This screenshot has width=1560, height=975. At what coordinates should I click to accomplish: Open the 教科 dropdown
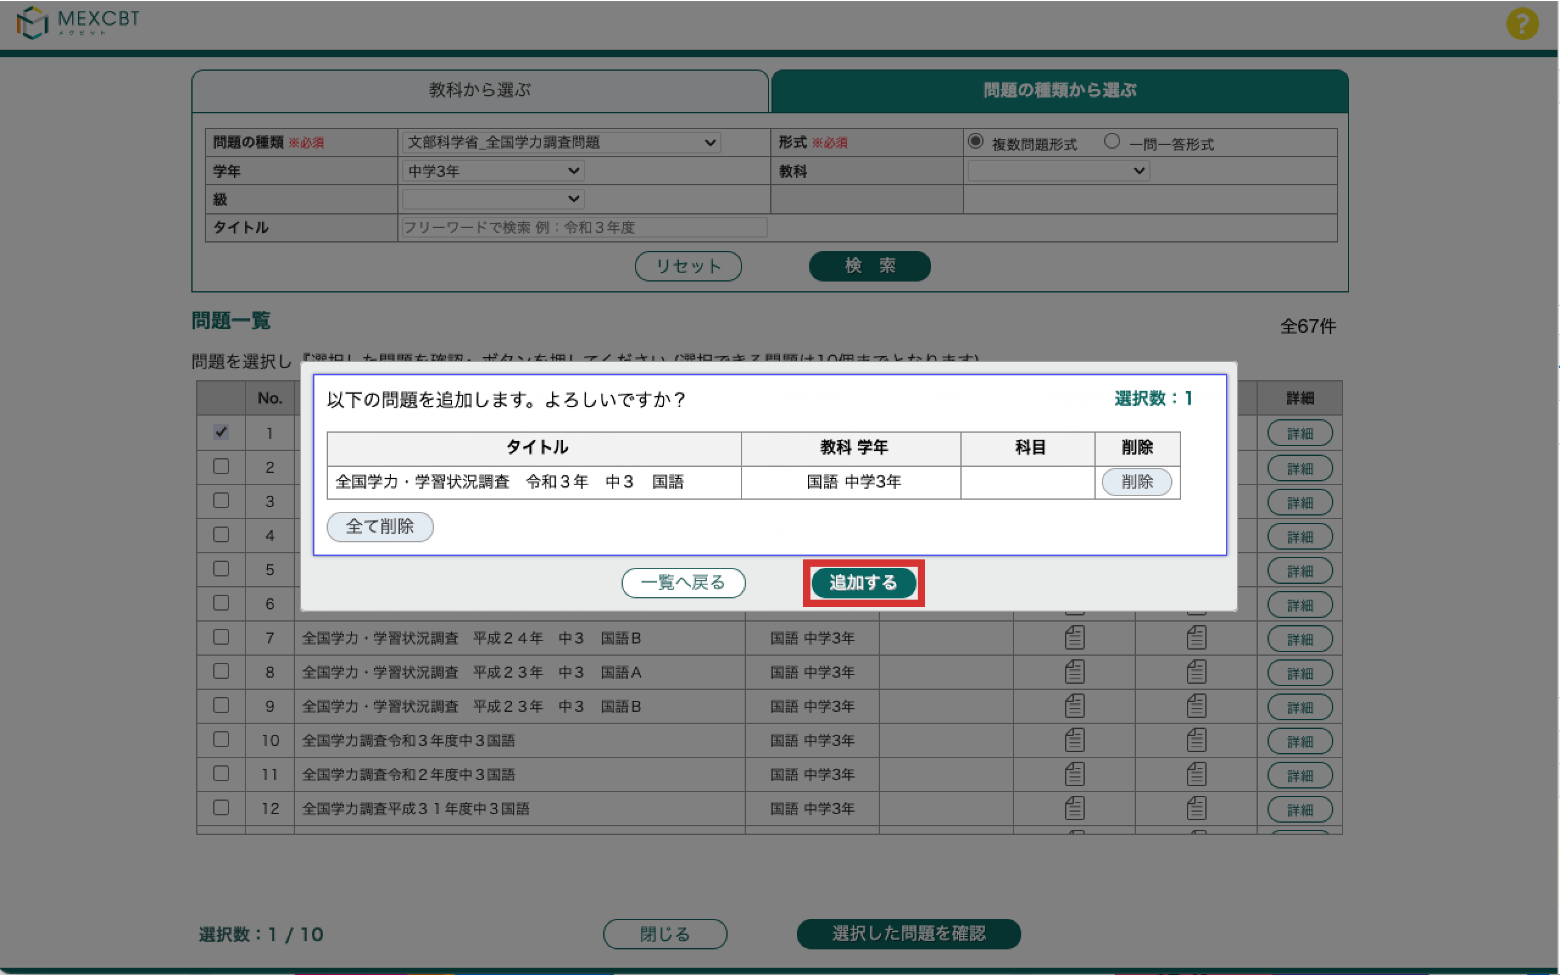click(1058, 171)
